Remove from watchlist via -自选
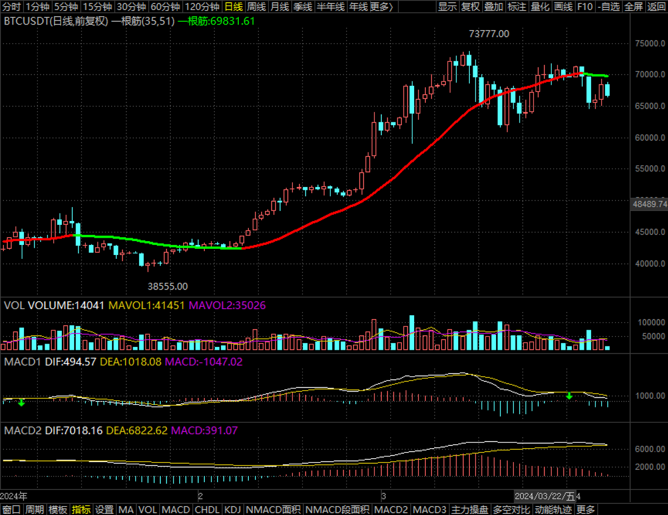Image resolution: width=668 pixels, height=515 pixels. (608, 7)
